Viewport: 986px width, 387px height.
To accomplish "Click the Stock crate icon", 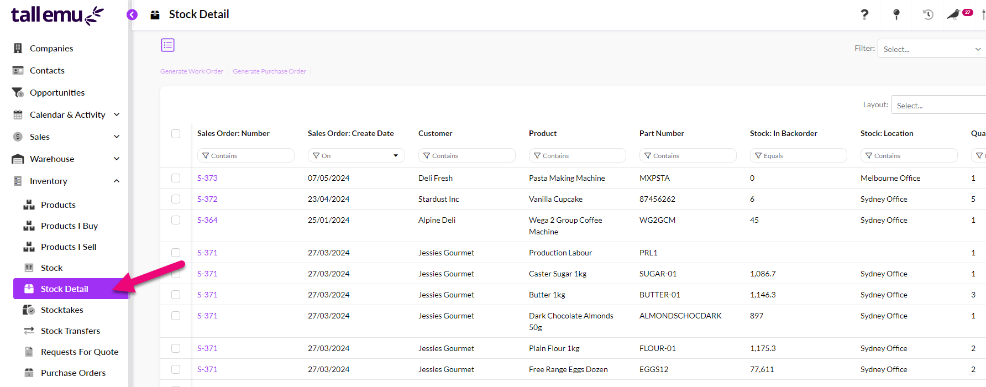I will [x=29, y=268].
